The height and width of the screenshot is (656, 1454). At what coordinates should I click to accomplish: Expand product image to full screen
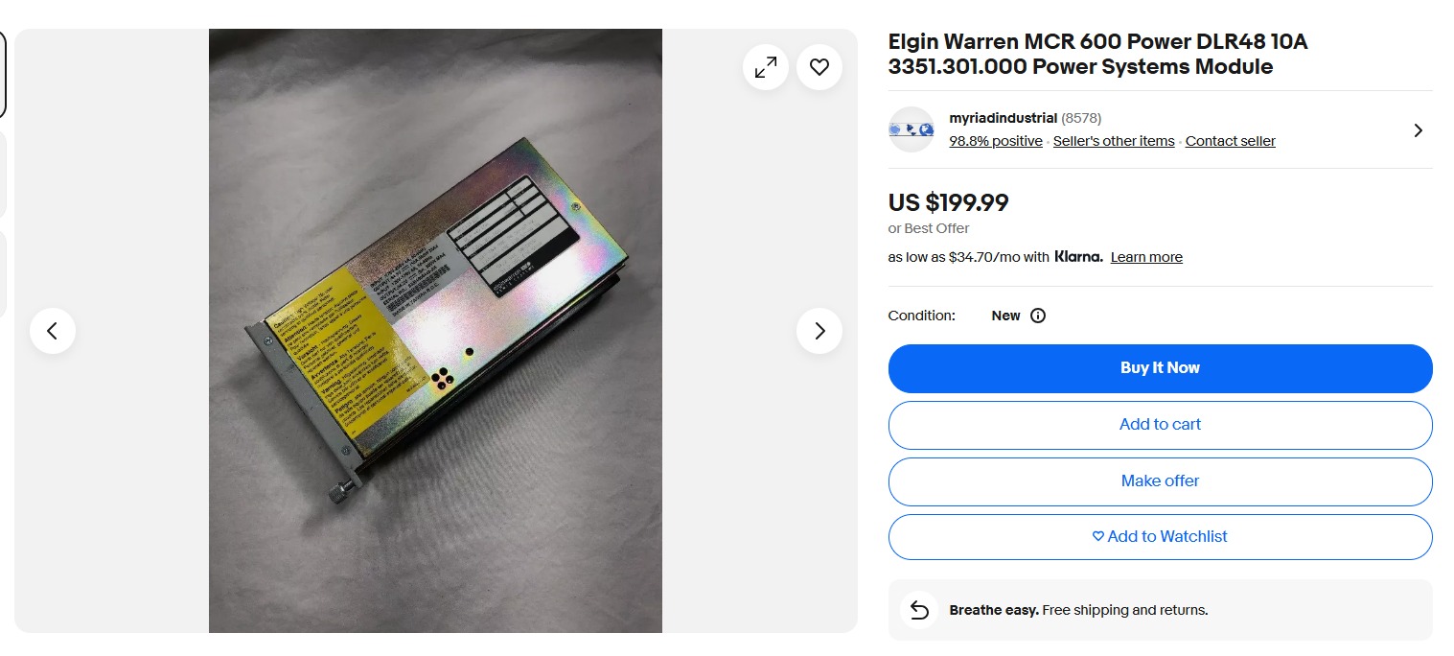tap(766, 67)
